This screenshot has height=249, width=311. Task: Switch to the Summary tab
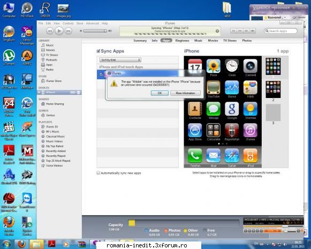pyautogui.click(x=140, y=41)
